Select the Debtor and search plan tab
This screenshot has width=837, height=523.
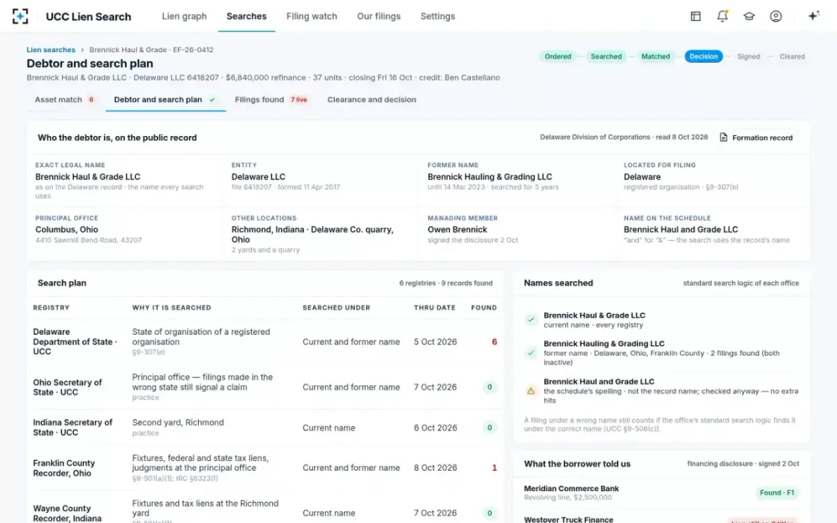click(165, 100)
